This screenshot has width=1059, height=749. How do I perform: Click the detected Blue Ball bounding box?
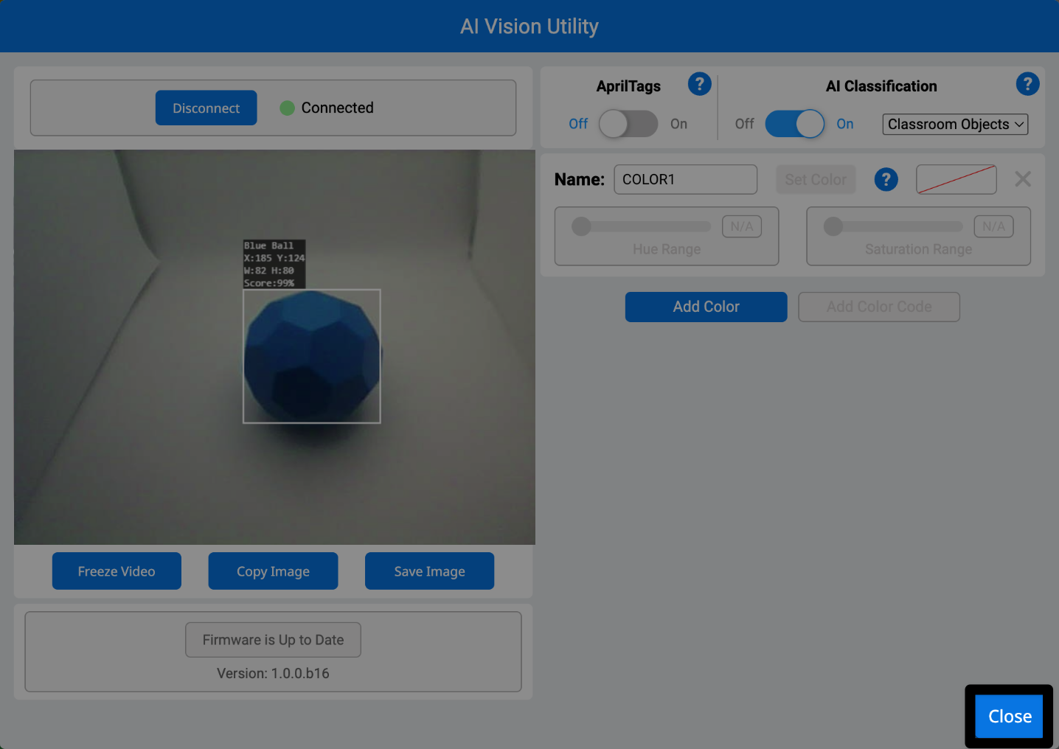pos(311,356)
